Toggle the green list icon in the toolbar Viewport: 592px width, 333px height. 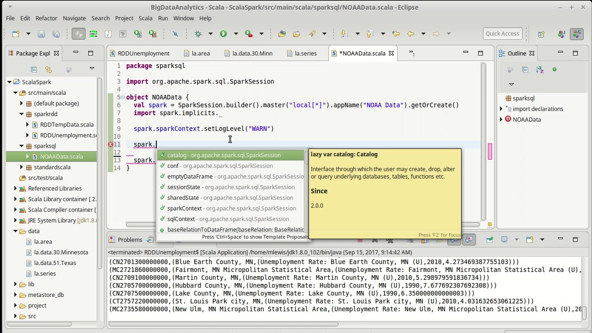[x=93, y=34]
